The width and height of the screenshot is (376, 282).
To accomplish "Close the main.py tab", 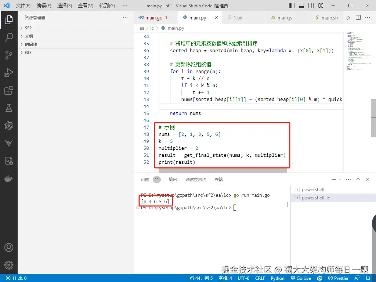I will pyautogui.click(x=216, y=18).
